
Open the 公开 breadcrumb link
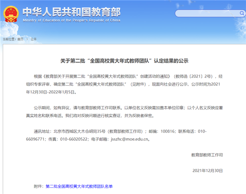(34, 39)
